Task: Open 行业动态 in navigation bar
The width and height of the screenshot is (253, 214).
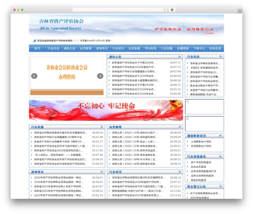Action: 53,49
